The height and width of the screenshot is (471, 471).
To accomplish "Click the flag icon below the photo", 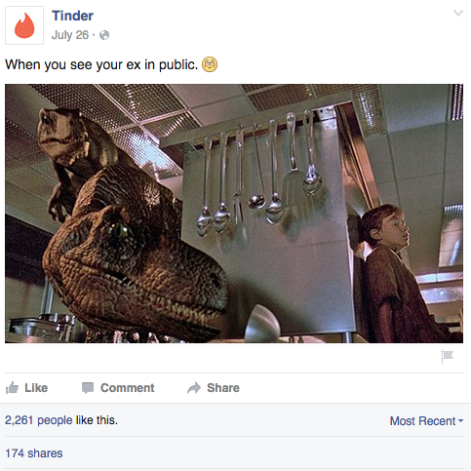I will coord(448,357).
